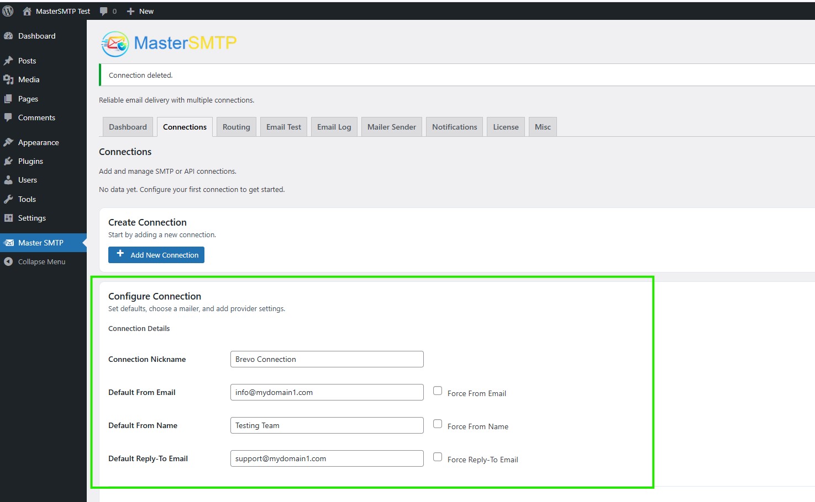Open Media library from sidebar icon
Image resolution: width=815 pixels, height=502 pixels.
(x=8, y=79)
